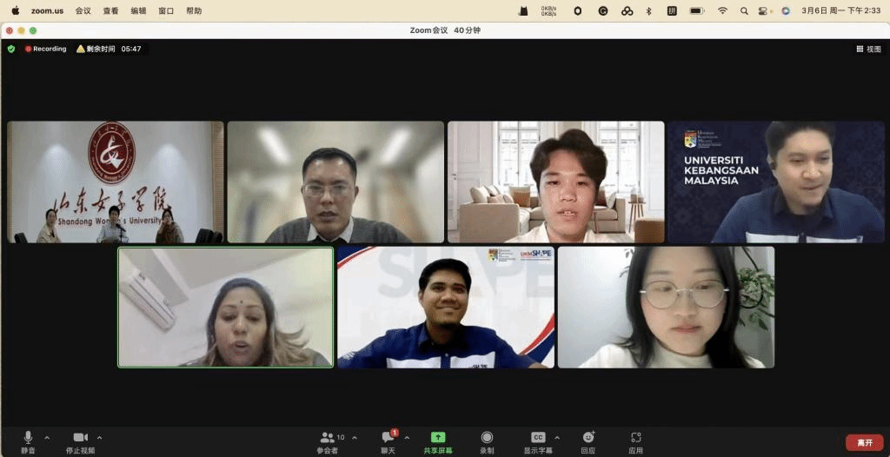Open the view (视图) layout button

pos(868,49)
